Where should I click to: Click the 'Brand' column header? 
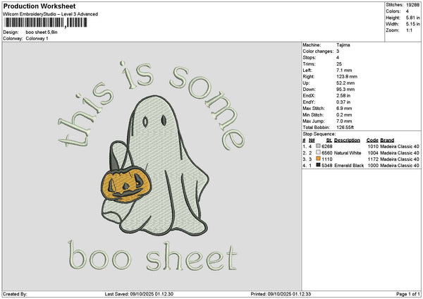coord(387,140)
